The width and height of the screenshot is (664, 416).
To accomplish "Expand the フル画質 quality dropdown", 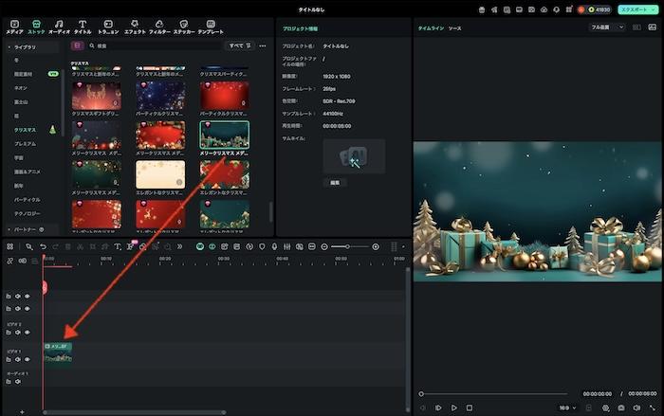I will coord(608,27).
